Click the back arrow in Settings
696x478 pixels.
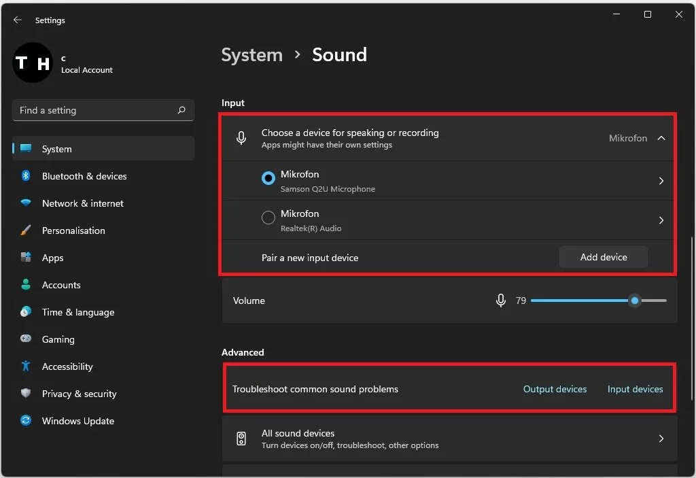tap(18, 20)
